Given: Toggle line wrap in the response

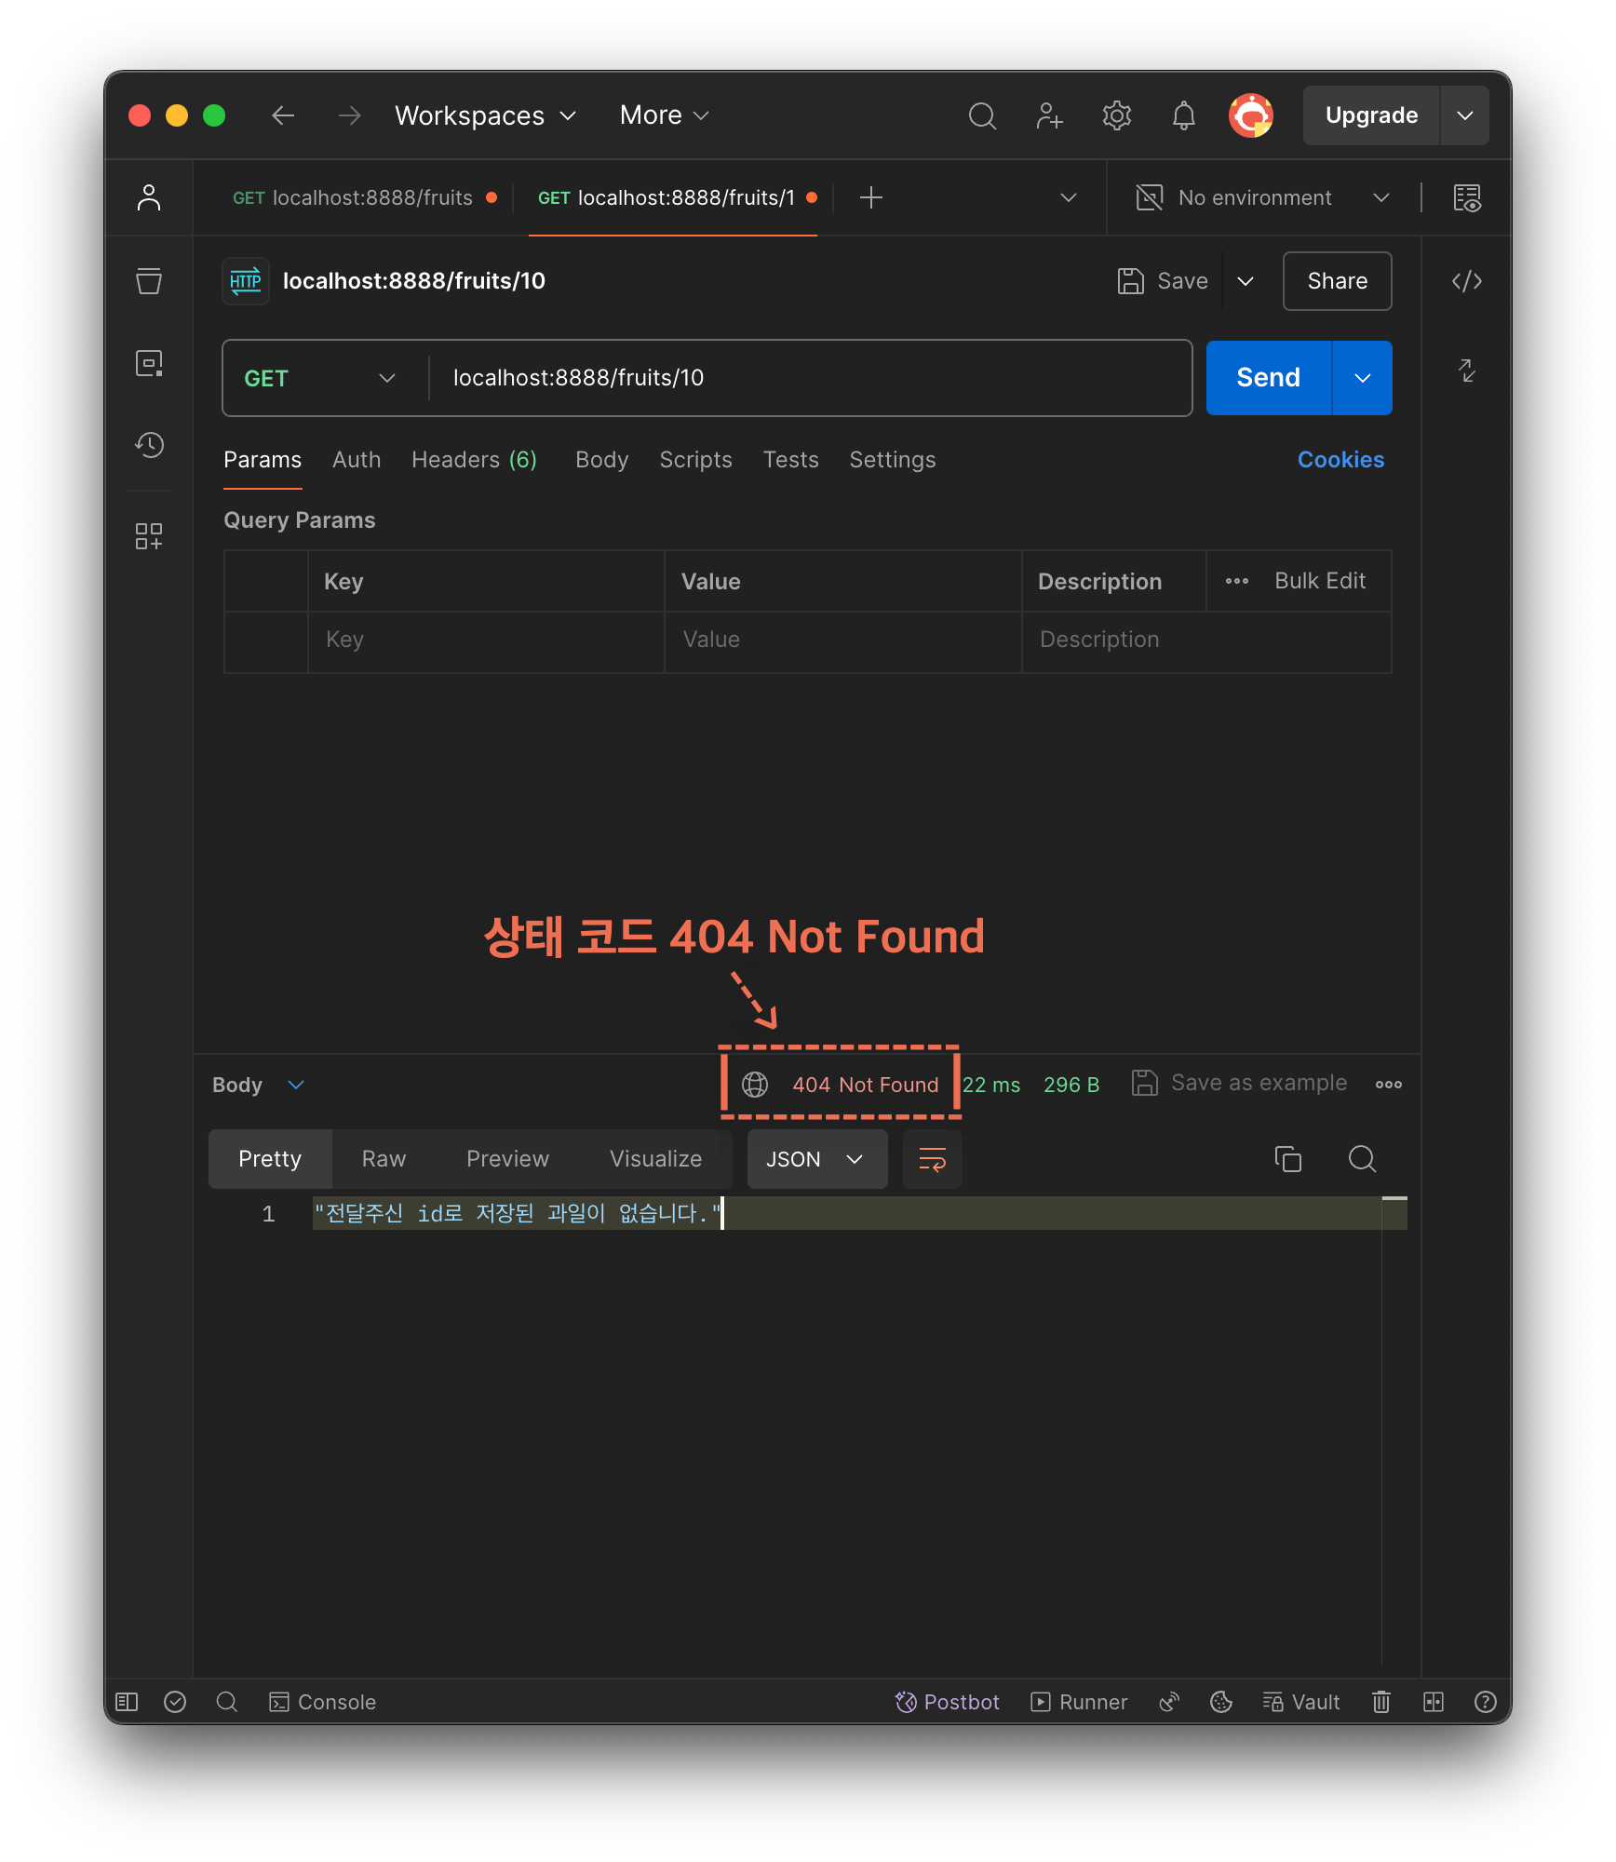Looking at the screenshot, I should (932, 1159).
